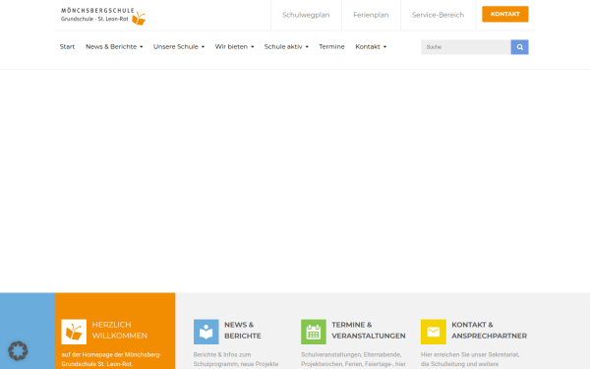Click the white butterfly-book welcome icon
This screenshot has height=369, width=590.
click(74, 332)
